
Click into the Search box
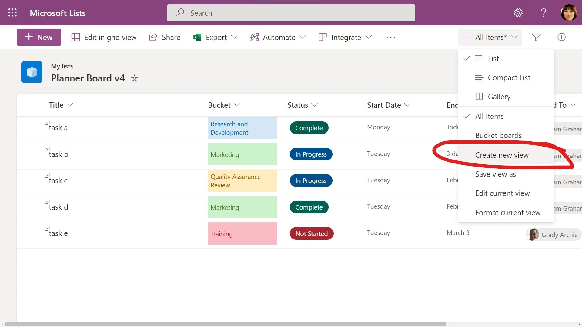point(291,13)
